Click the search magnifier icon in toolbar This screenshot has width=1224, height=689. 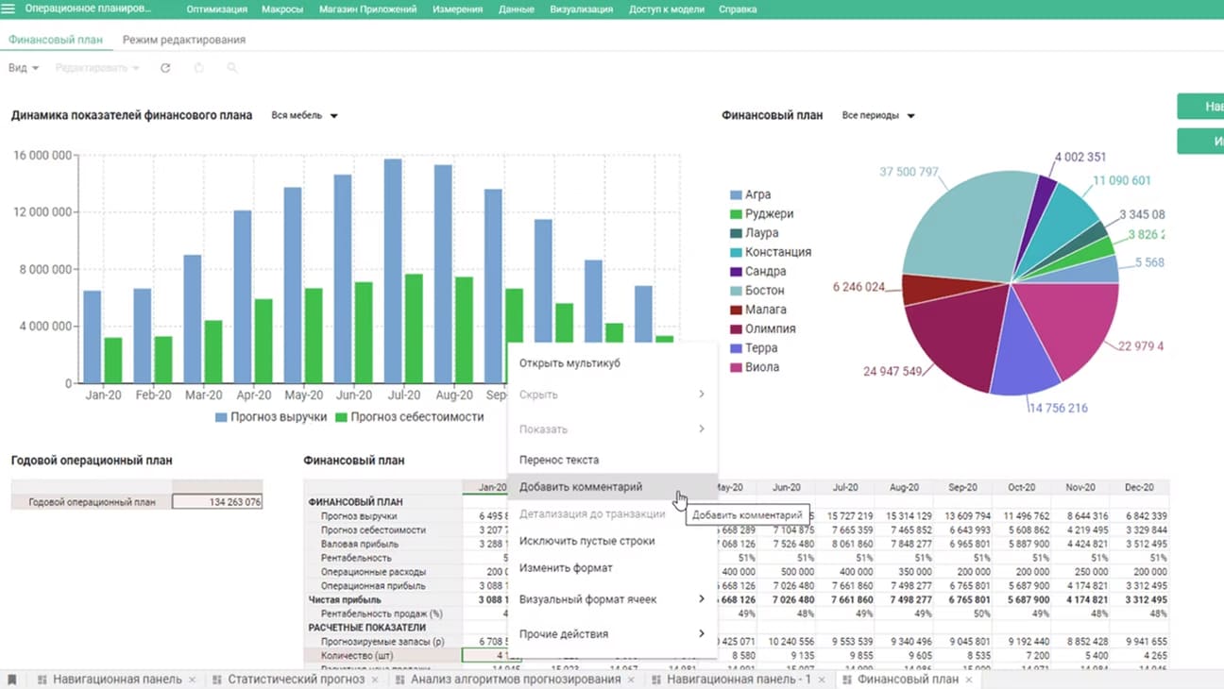[x=231, y=68]
